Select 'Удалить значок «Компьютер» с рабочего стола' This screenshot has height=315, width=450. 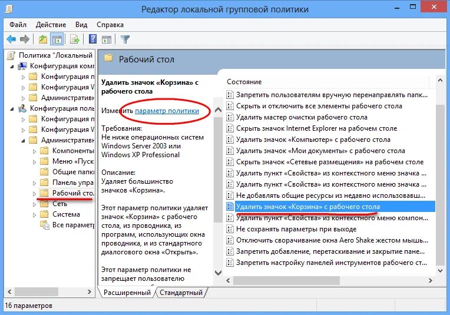point(313,140)
